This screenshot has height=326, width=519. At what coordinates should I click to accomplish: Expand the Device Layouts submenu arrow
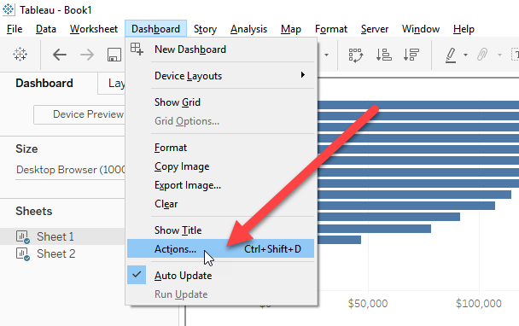click(302, 75)
